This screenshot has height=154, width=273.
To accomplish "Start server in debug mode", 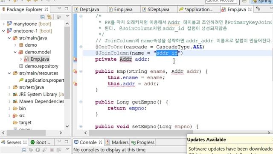I will 31,150.
